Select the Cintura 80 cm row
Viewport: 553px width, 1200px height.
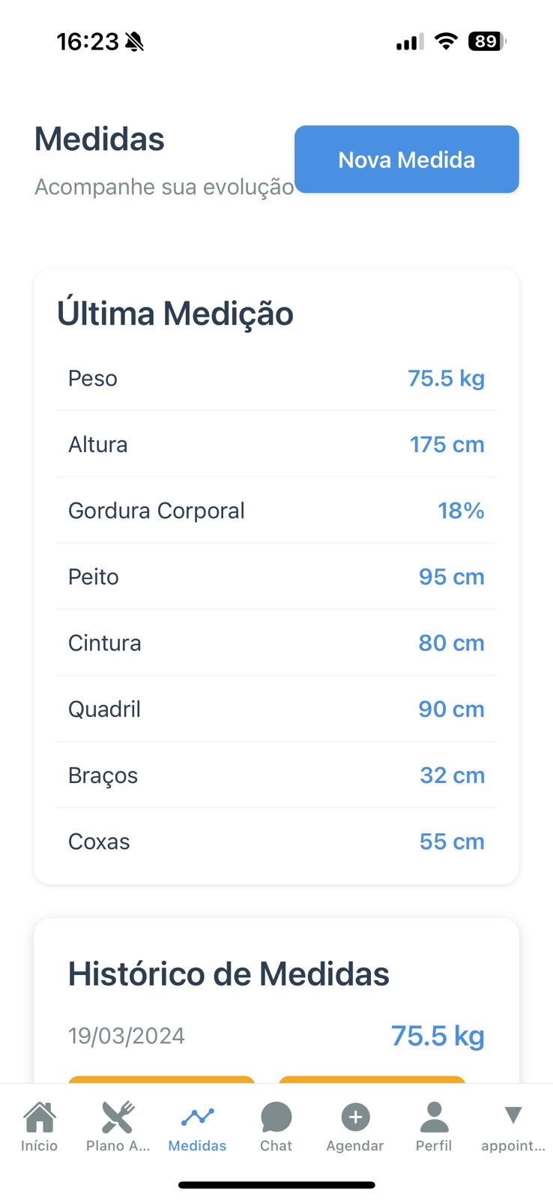coord(276,643)
